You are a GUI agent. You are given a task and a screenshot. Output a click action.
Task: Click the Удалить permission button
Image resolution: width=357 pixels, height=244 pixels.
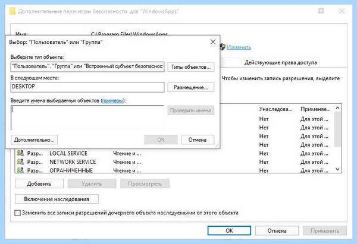92,183
